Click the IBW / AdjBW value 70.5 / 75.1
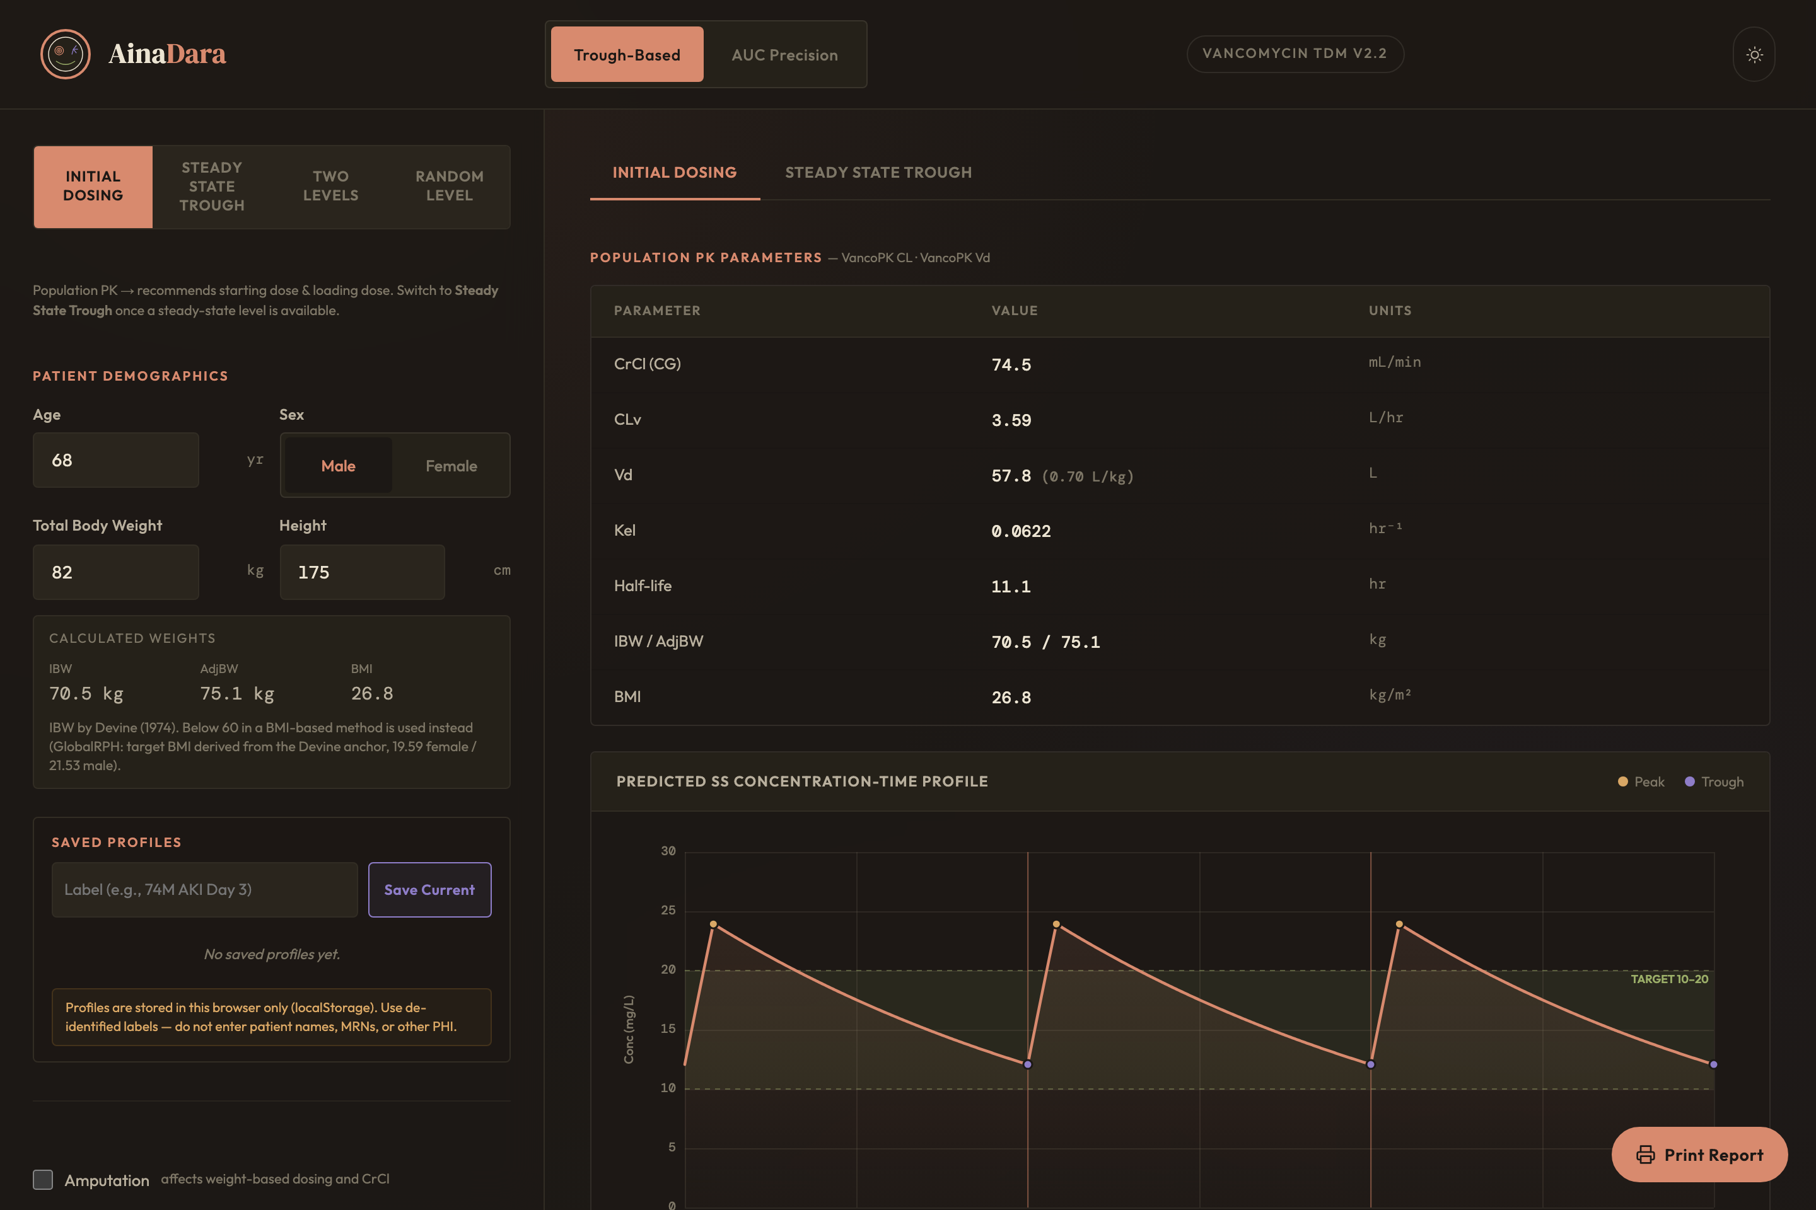The height and width of the screenshot is (1210, 1816). tap(1045, 642)
